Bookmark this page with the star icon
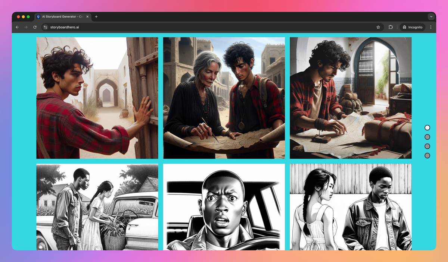 pos(378,27)
